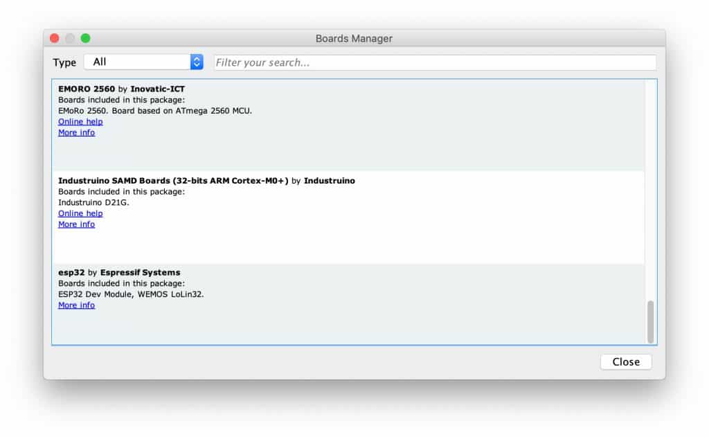709x437 pixels.
Task: Click the Type label
Action: click(64, 63)
